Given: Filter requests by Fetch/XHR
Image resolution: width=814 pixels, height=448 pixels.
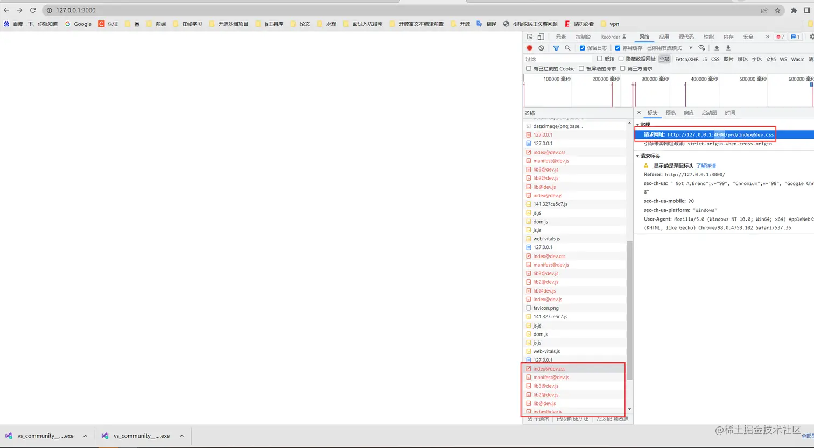Looking at the screenshot, I should (x=687, y=59).
